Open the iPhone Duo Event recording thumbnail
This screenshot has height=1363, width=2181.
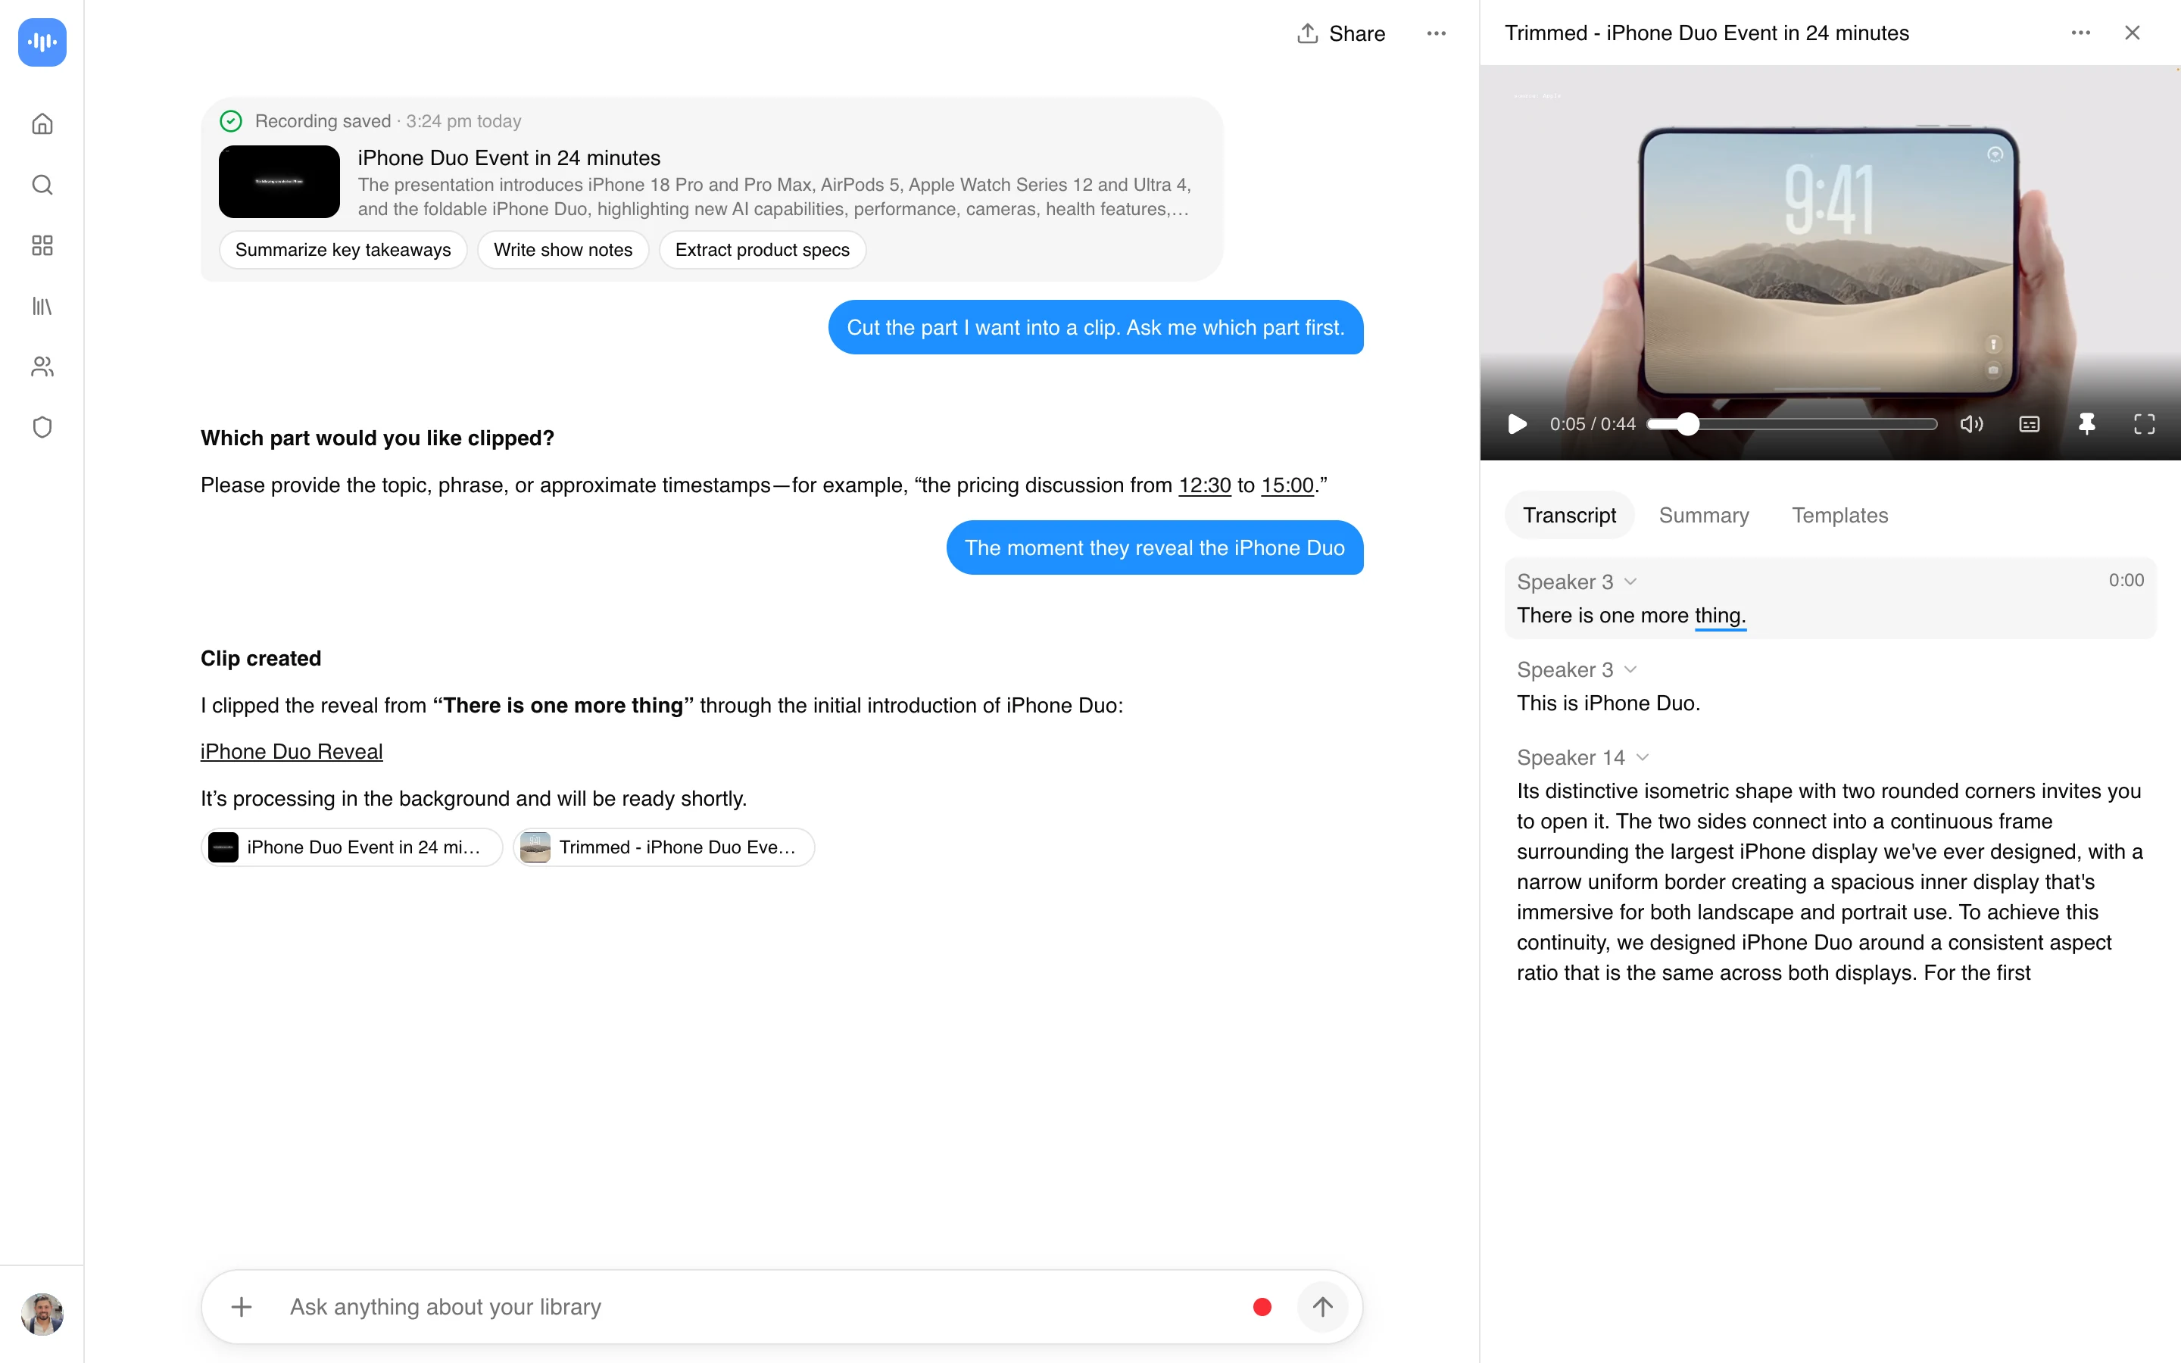(279, 181)
